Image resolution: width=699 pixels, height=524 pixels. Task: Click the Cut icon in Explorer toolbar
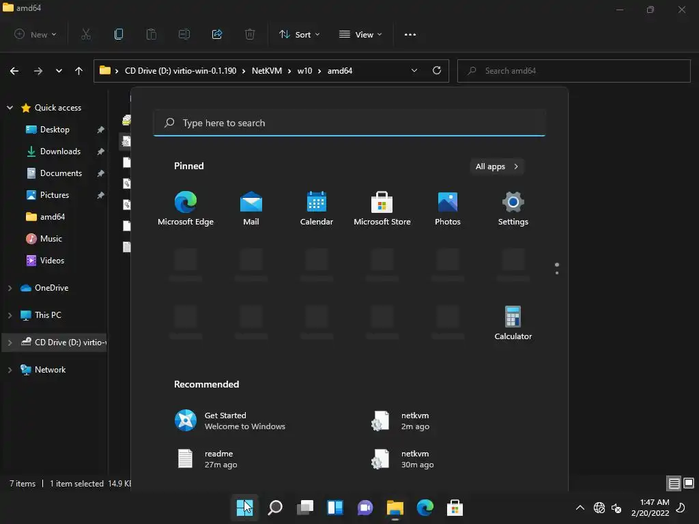click(x=86, y=34)
